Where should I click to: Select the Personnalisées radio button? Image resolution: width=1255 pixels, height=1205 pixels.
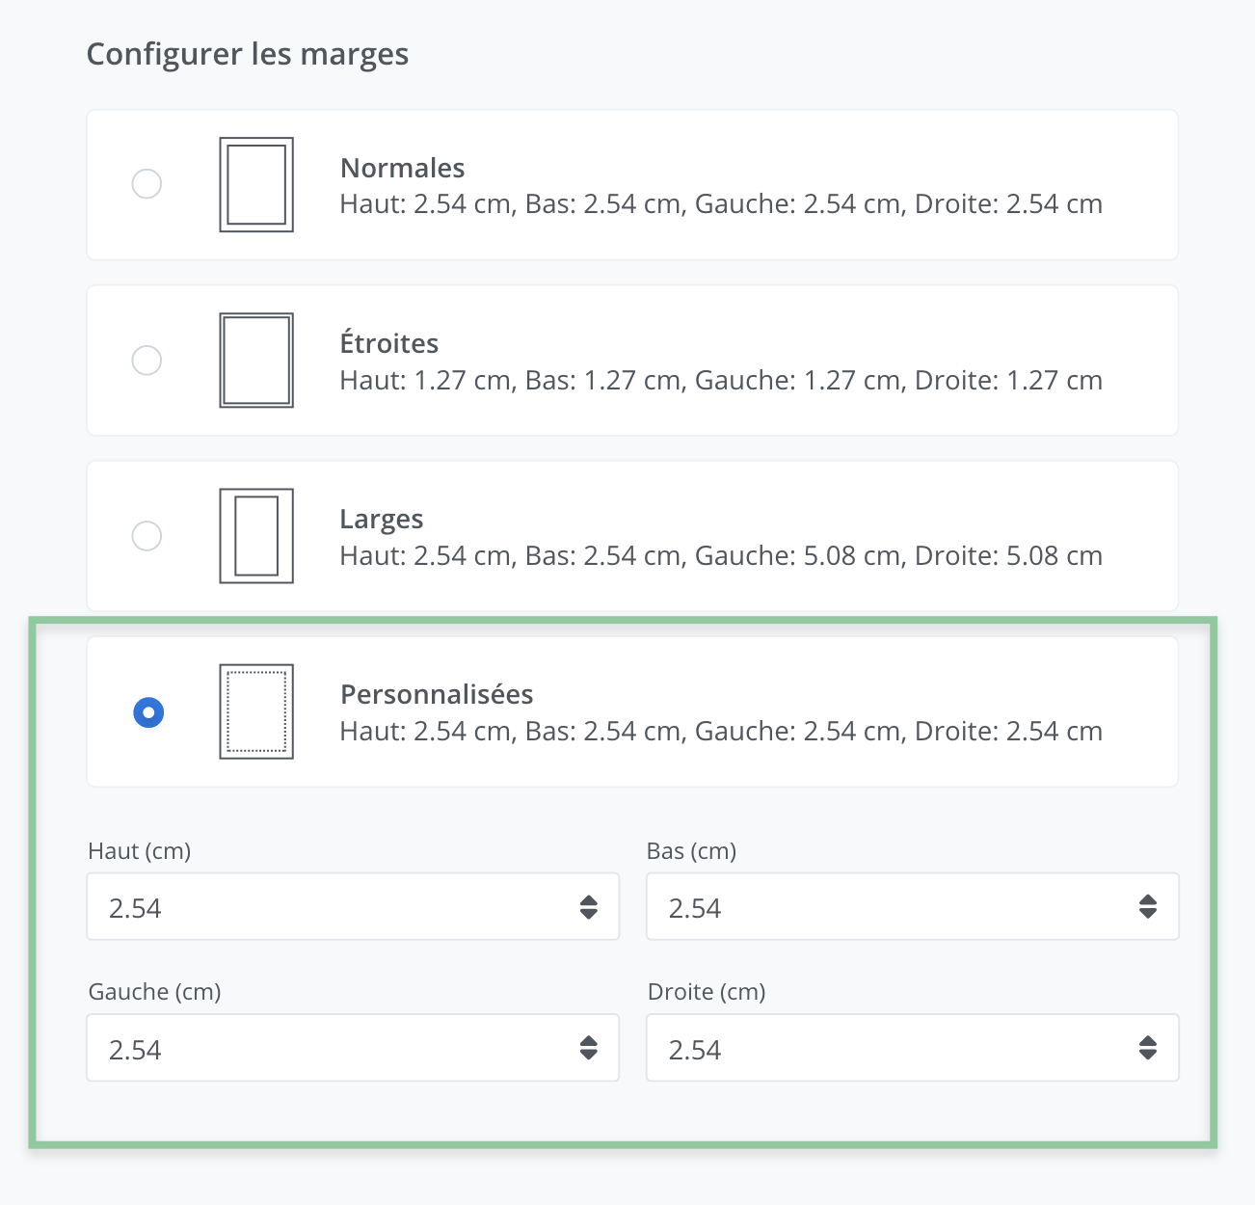click(x=148, y=712)
